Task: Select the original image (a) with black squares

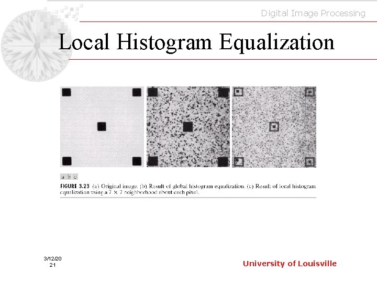Action: (102, 127)
